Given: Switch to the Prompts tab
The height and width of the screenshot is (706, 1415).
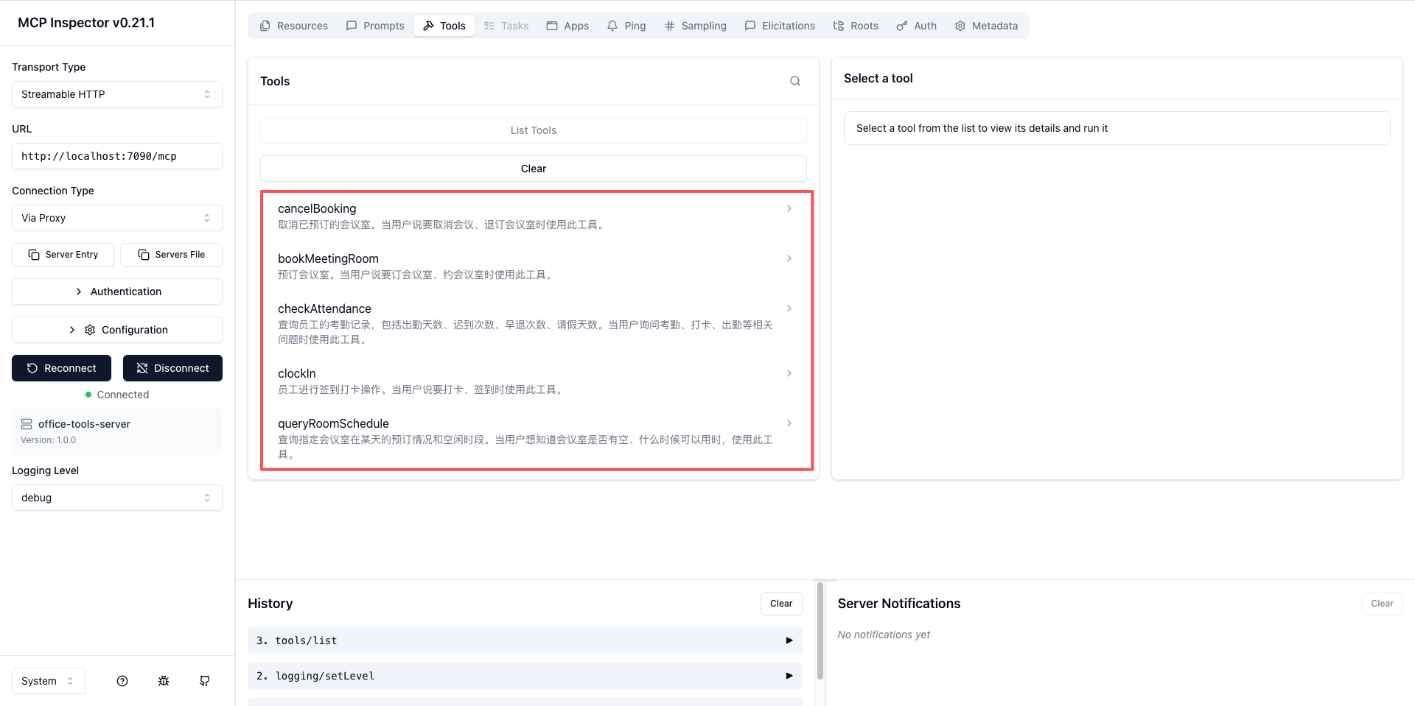Looking at the screenshot, I should coord(375,26).
